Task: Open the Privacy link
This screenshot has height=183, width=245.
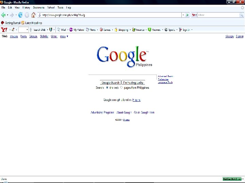Action: coord(126,120)
